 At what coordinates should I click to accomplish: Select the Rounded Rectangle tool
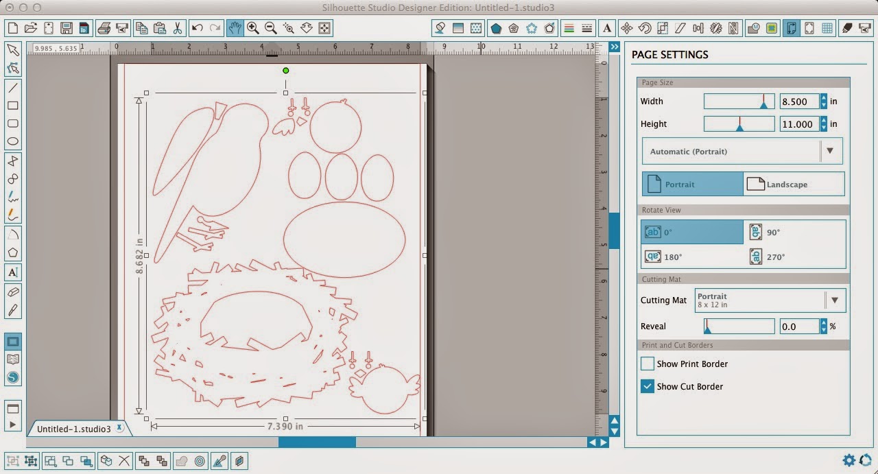12,123
